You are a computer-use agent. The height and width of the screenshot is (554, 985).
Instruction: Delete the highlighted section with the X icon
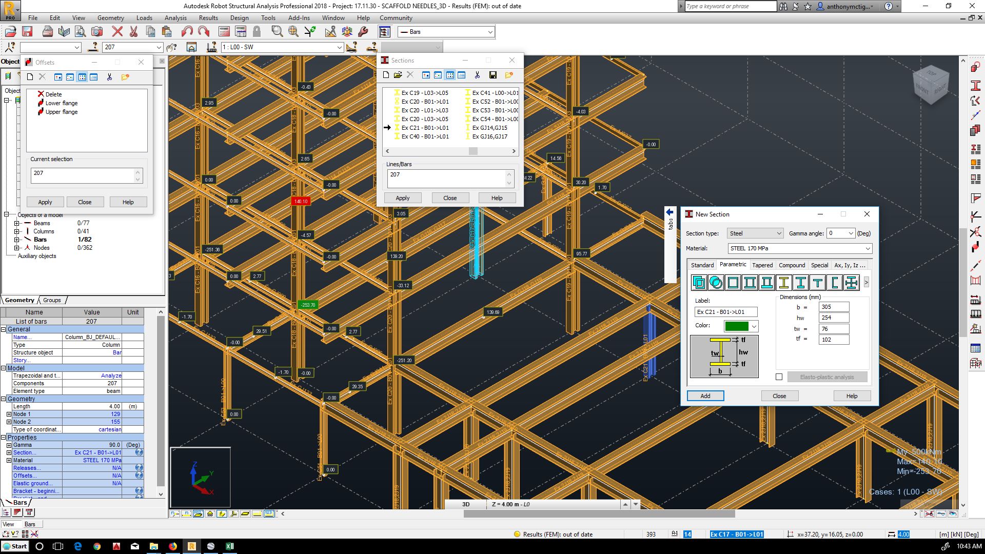click(410, 75)
